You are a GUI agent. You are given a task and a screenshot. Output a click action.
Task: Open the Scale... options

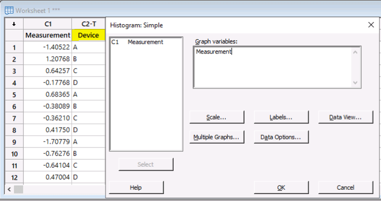coord(216,117)
